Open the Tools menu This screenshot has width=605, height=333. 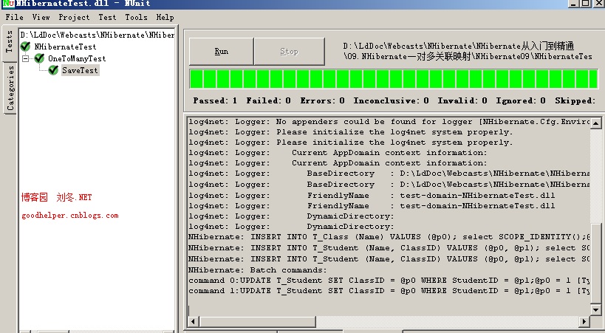coord(136,18)
